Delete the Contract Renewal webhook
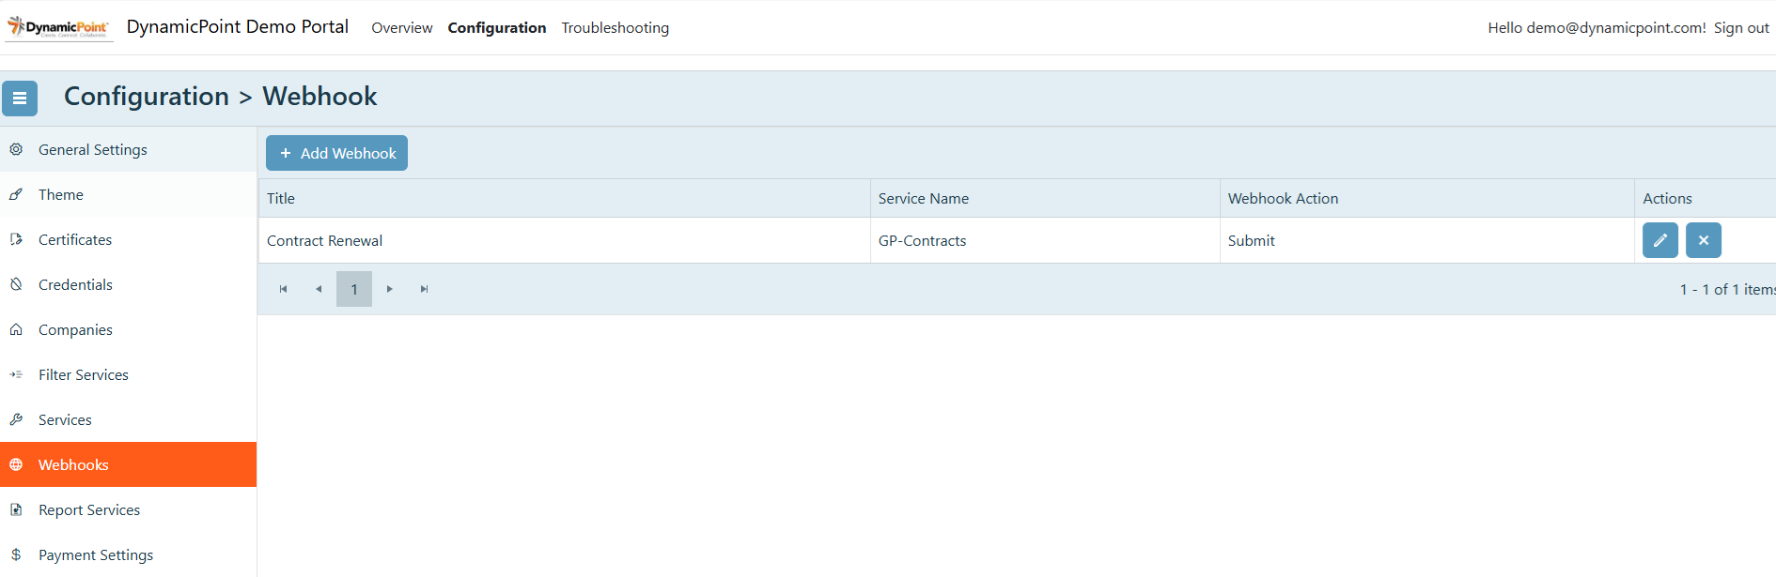Screen dimensions: 1776x577 [1704, 240]
